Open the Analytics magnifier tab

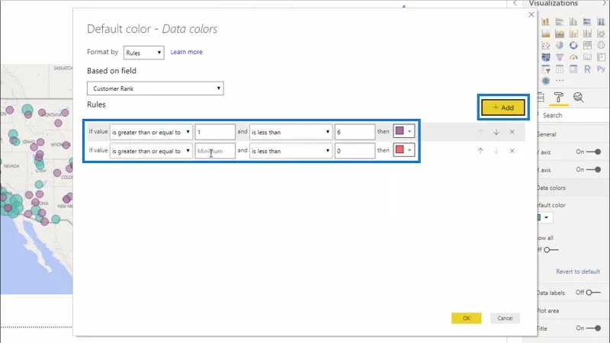(x=578, y=98)
